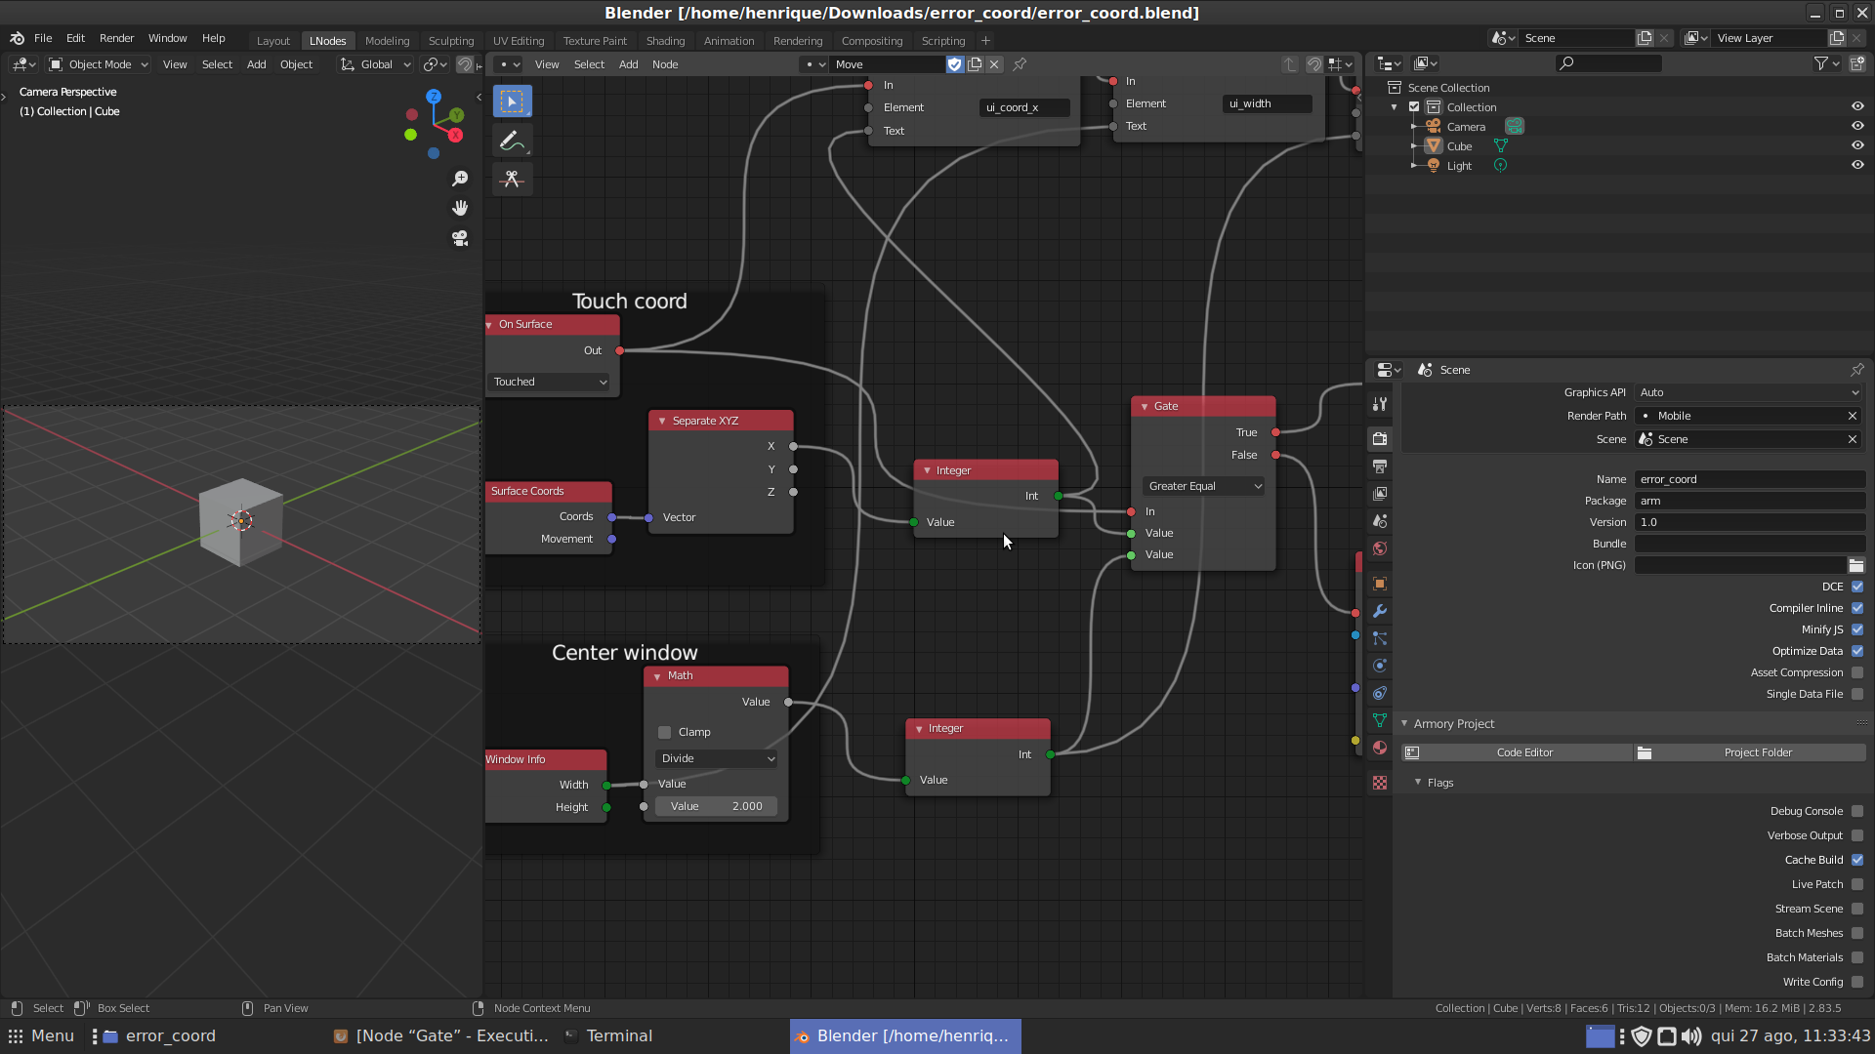Switch to the World properties tab (globe icon)

coord(1379,547)
